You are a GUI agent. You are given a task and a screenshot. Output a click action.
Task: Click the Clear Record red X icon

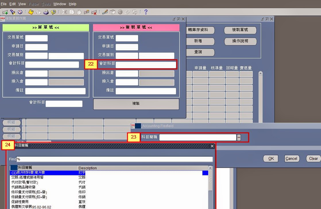pyautogui.click(x=94, y=12)
